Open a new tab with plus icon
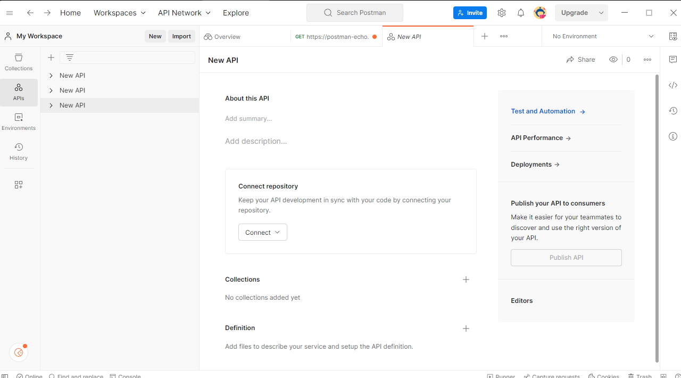Image resolution: width=681 pixels, height=378 pixels. tap(485, 36)
